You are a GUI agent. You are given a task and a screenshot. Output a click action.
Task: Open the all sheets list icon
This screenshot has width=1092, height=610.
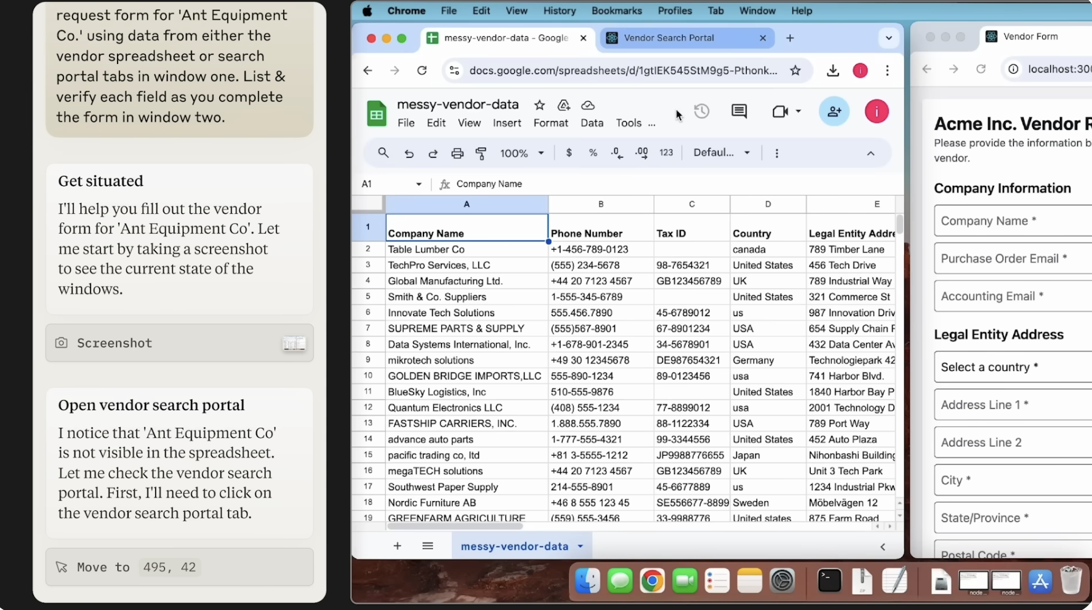(428, 545)
